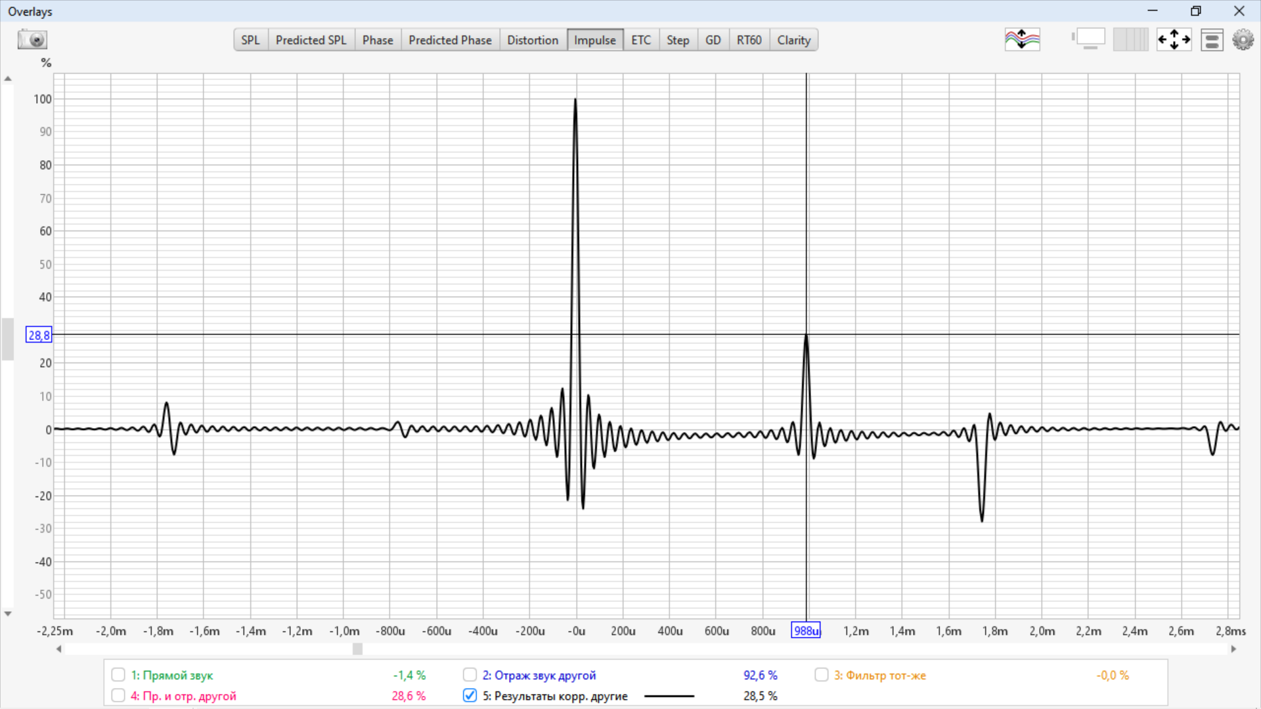Open the graph controls panel icon

tap(1212, 40)
